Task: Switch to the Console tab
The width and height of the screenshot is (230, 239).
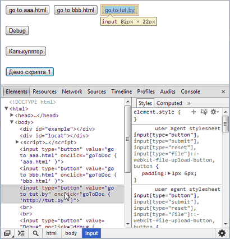Action: click(x=190, y=91)
